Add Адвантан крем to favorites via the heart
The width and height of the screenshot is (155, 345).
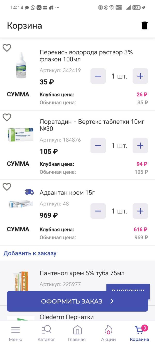[x=7, y=187]
